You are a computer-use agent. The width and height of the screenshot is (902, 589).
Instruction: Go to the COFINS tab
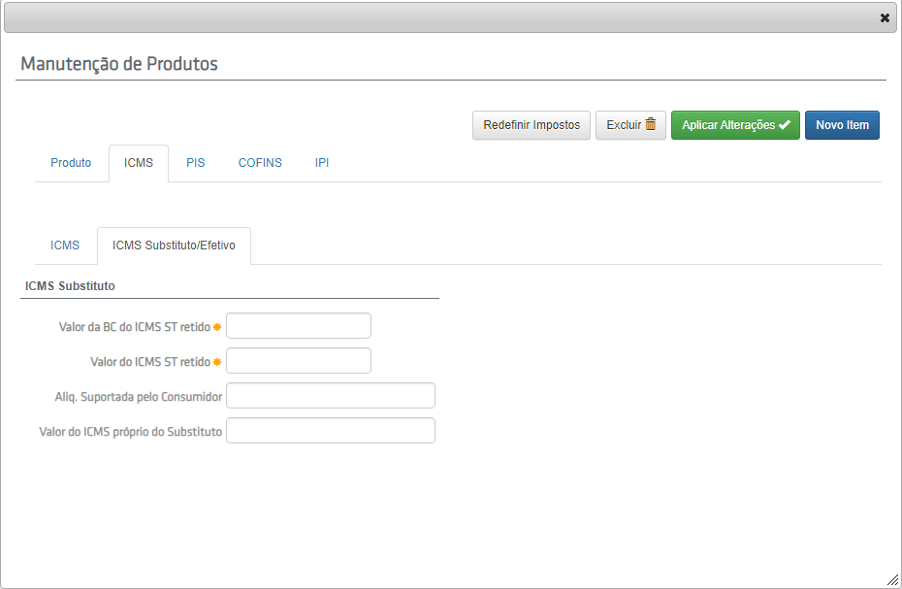[x=260, y=163]
